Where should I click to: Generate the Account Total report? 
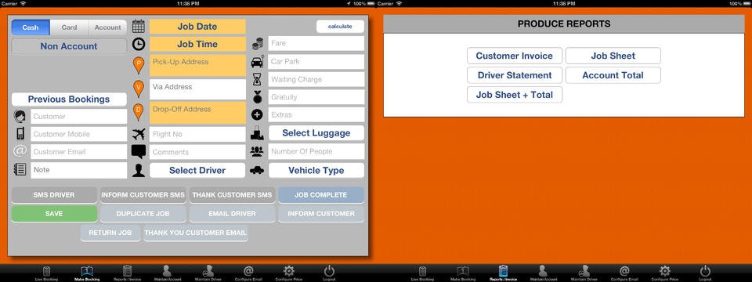pyautogui.click(x=613, y=75)
